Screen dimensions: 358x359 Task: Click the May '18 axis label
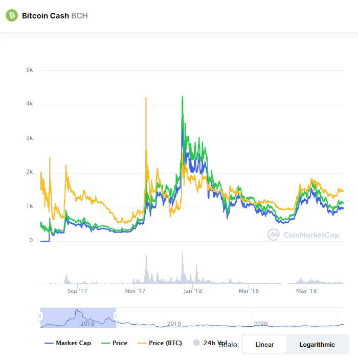click(306, 291)
